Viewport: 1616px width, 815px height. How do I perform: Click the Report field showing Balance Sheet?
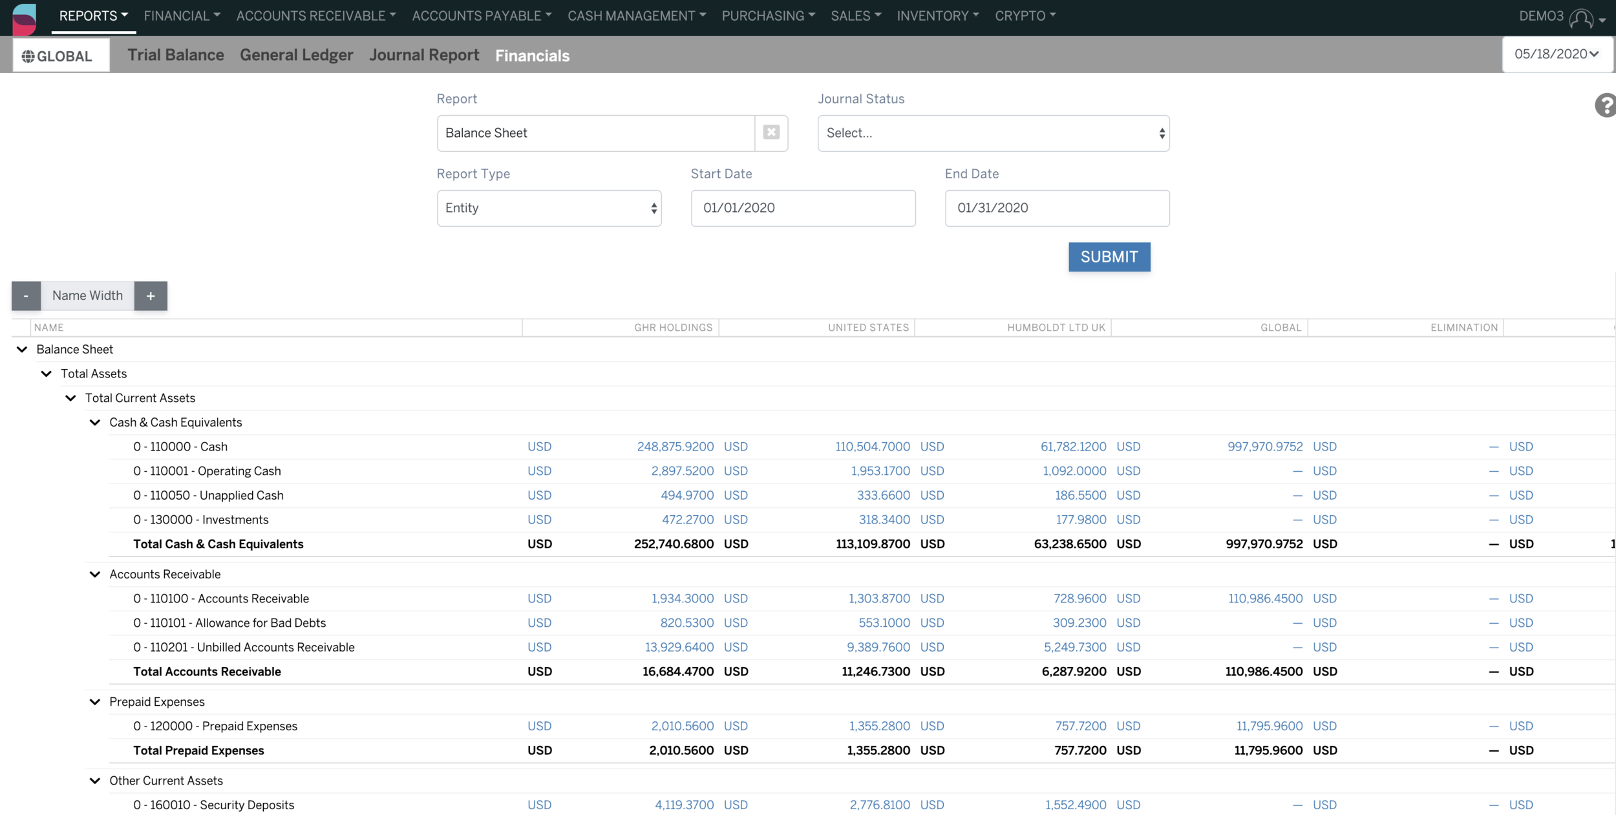[596, 133]
